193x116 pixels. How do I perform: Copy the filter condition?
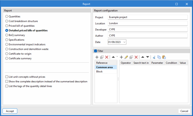159,57
